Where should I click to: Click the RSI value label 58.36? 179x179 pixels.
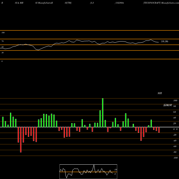tap(165, 42)
